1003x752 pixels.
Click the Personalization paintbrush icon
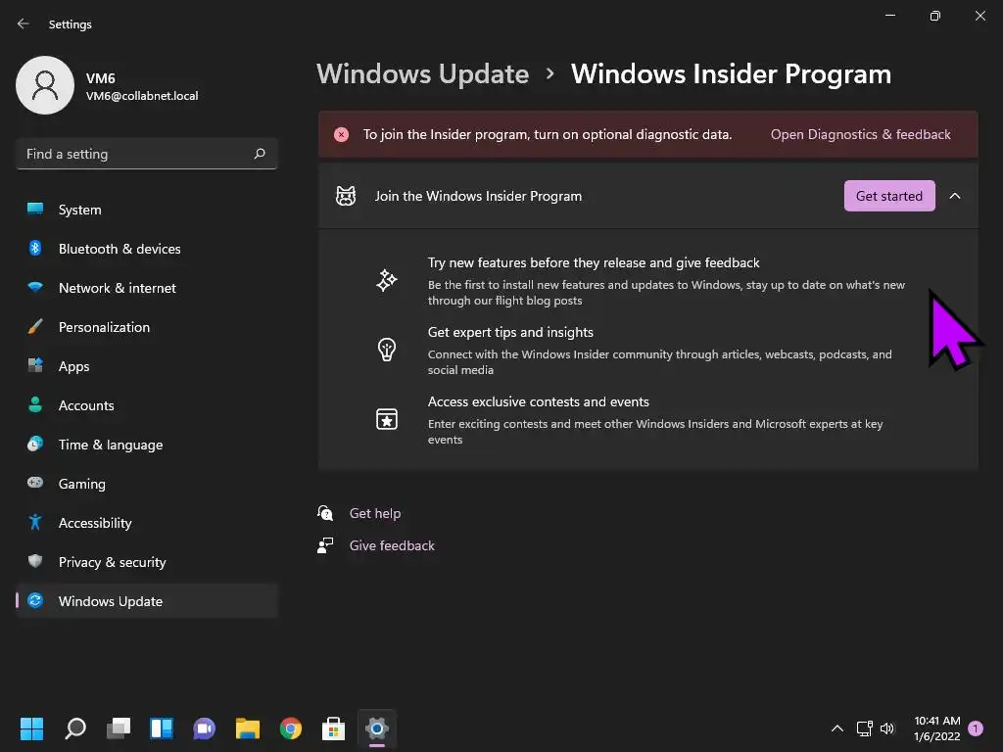pyautogui.click(x=35, y=327)
